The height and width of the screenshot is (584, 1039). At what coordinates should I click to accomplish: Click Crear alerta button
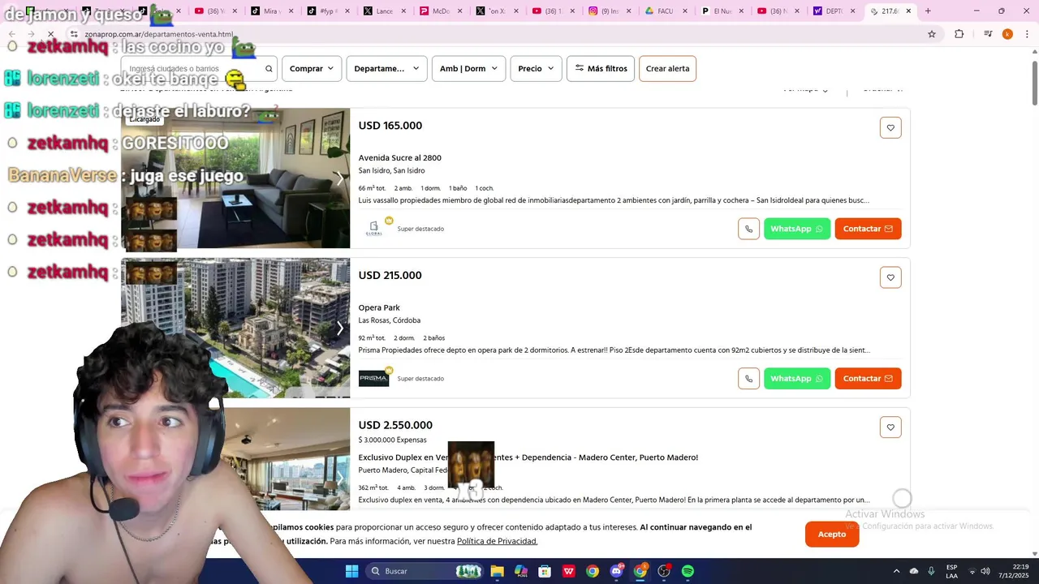click(667, 69)
